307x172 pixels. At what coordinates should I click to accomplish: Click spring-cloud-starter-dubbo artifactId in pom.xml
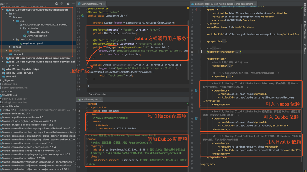click(x=252, y=125)
